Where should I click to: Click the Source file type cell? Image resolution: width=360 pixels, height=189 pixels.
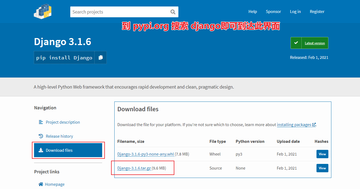point(216,168)
